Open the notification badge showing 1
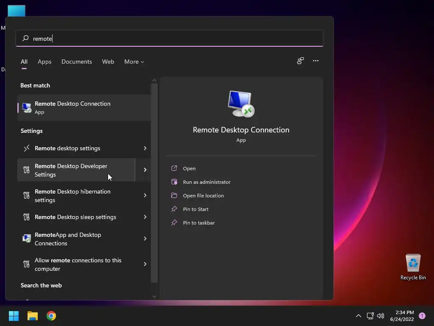Image resolution: width=434 pixels, height=326 pixels. pos(422,316)
